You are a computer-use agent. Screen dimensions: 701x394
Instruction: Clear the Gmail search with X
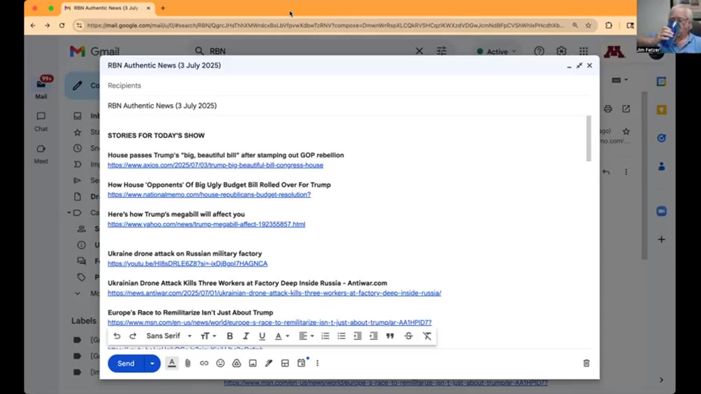pyautogui.click(x=419, y=51)
